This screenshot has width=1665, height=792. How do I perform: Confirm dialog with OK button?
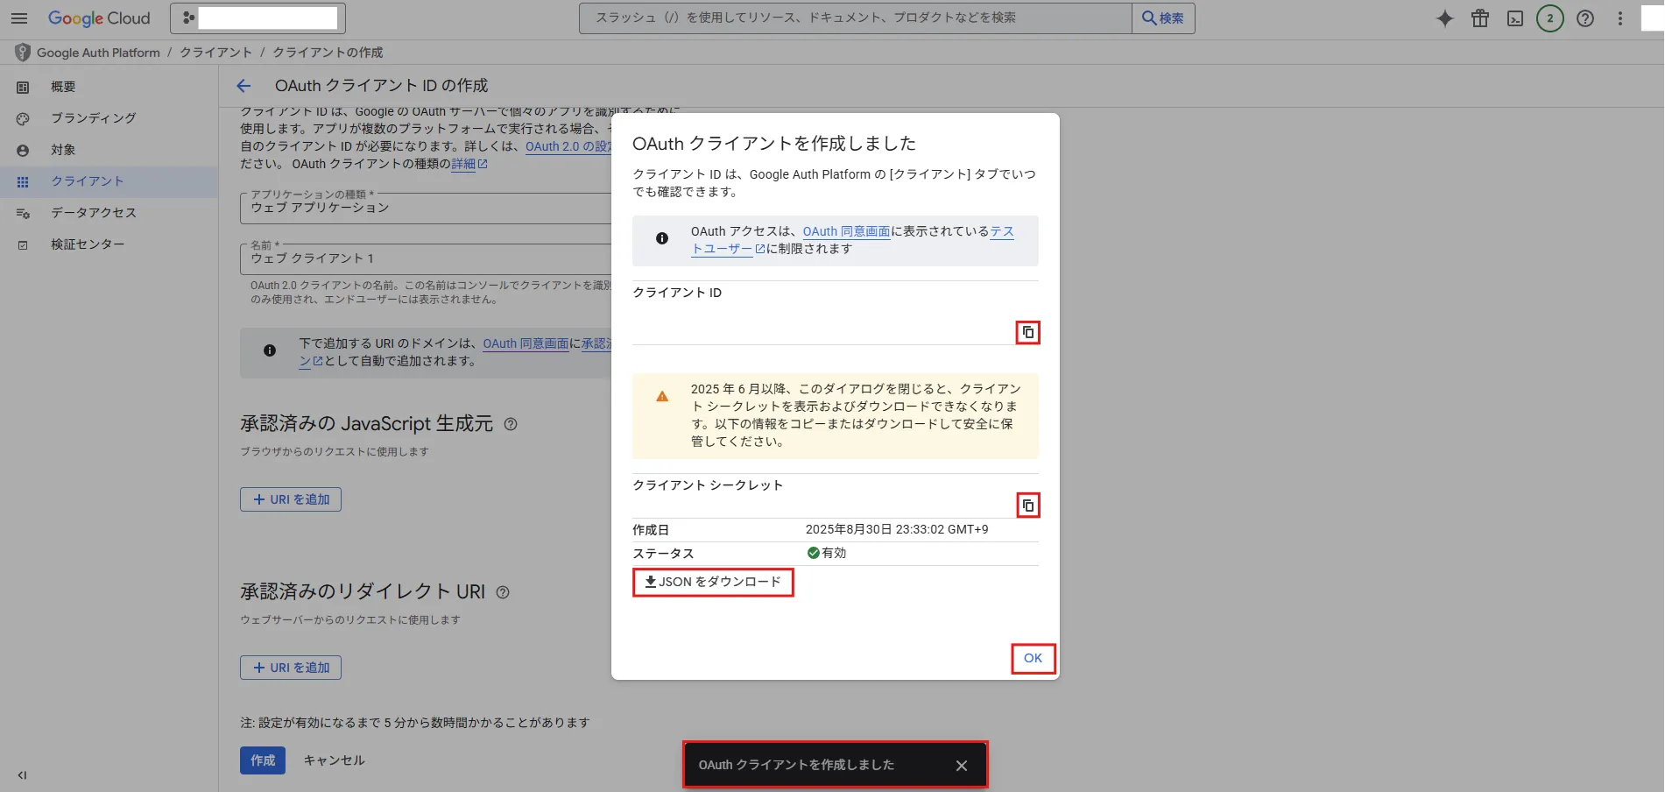(x=1034, y=659)
